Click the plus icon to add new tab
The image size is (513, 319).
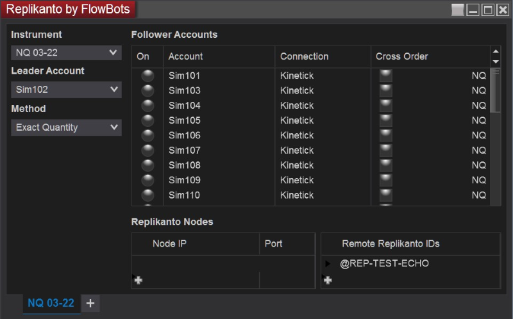[90, 303]
